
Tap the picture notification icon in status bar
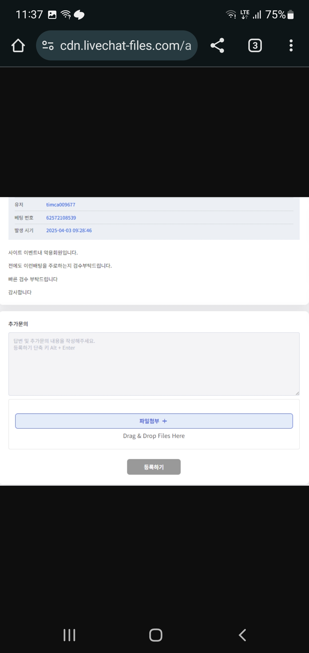click(x=52, y=15)
